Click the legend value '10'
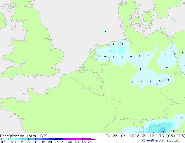This screenshot has width=185, height=143. (x=36, y=142)
